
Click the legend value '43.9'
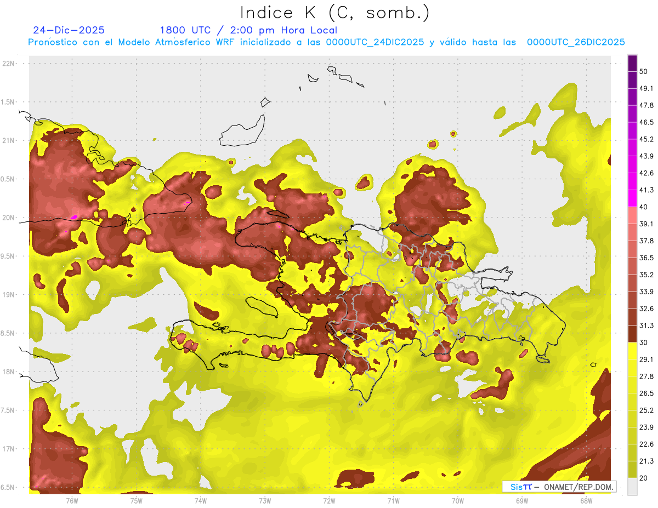point(646,156)
